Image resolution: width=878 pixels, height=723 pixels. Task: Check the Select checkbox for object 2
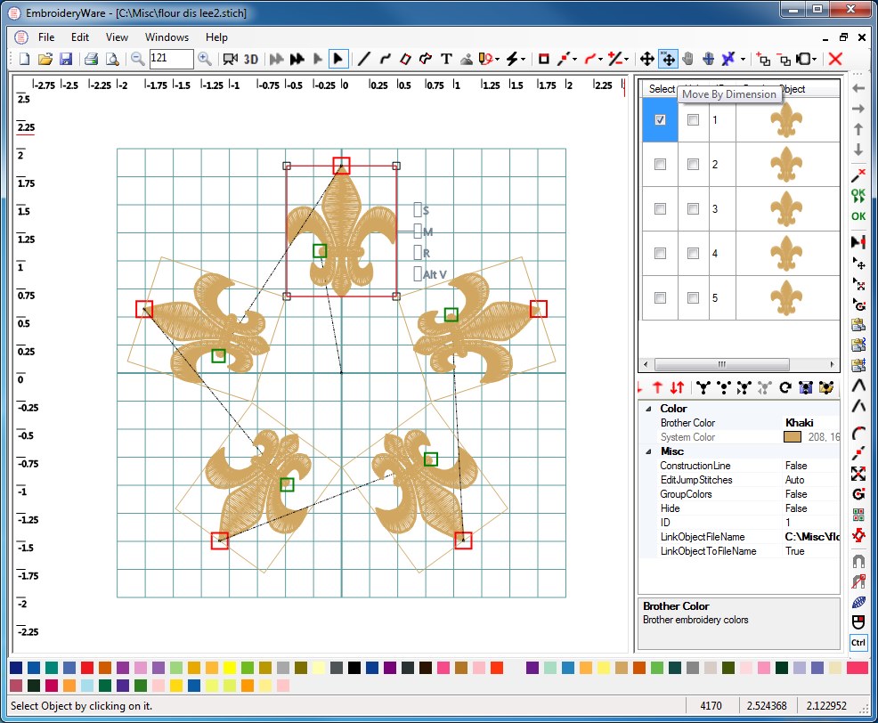(x=660, y=164)
